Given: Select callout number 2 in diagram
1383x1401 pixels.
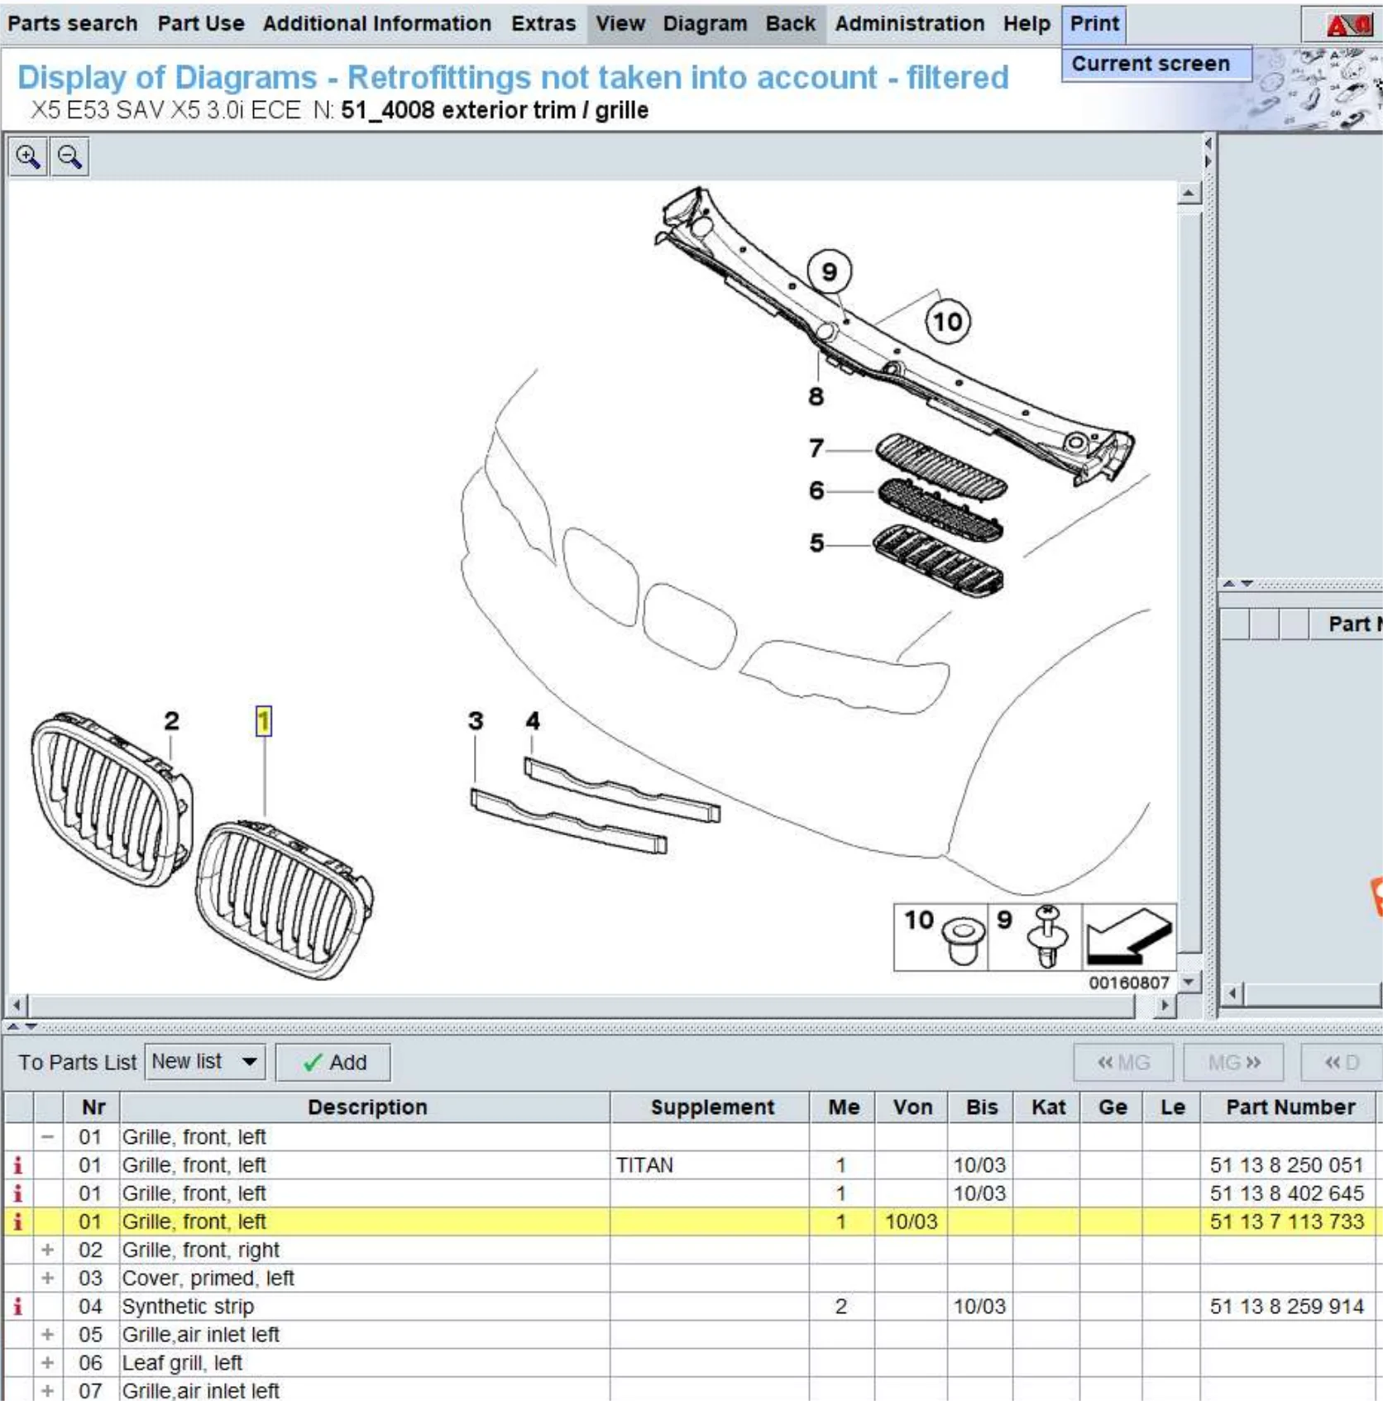Looking at the screenshot, I should [171, 721].
